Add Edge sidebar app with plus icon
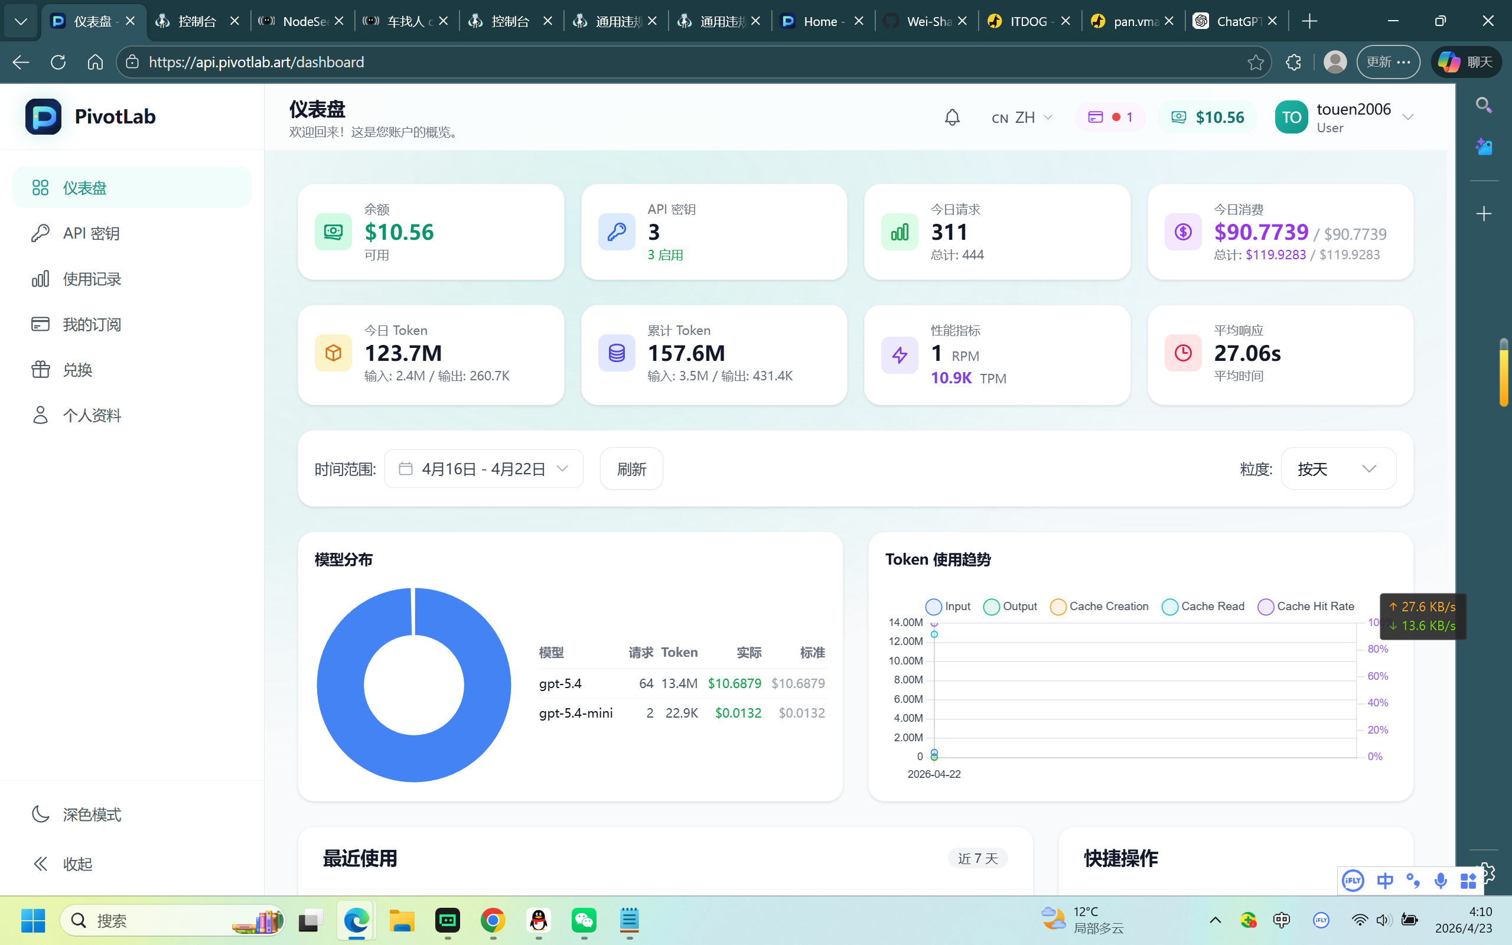 (x=1484, y=214)
